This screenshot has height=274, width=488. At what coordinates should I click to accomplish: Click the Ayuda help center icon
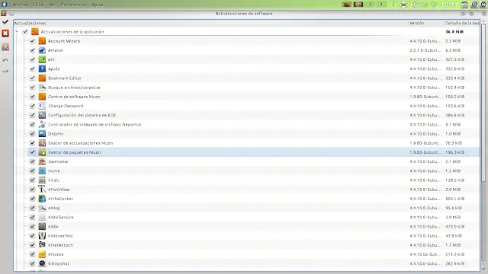tap(42, 68)
